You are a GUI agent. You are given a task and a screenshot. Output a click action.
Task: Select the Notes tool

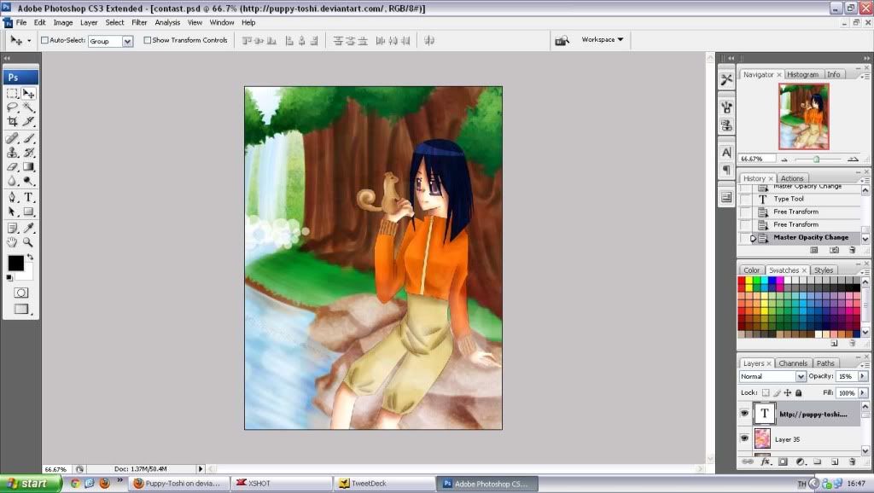click(x=12, y=228)
